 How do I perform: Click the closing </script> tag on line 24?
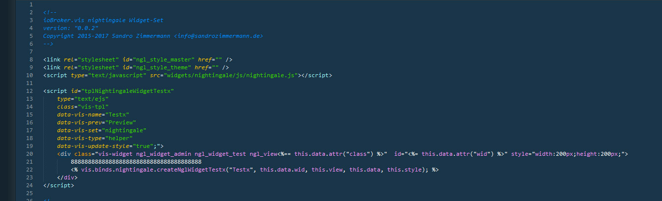(58, 185)
